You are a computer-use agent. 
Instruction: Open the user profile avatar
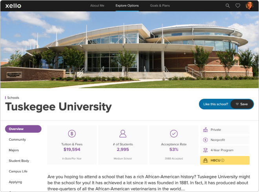249,5
